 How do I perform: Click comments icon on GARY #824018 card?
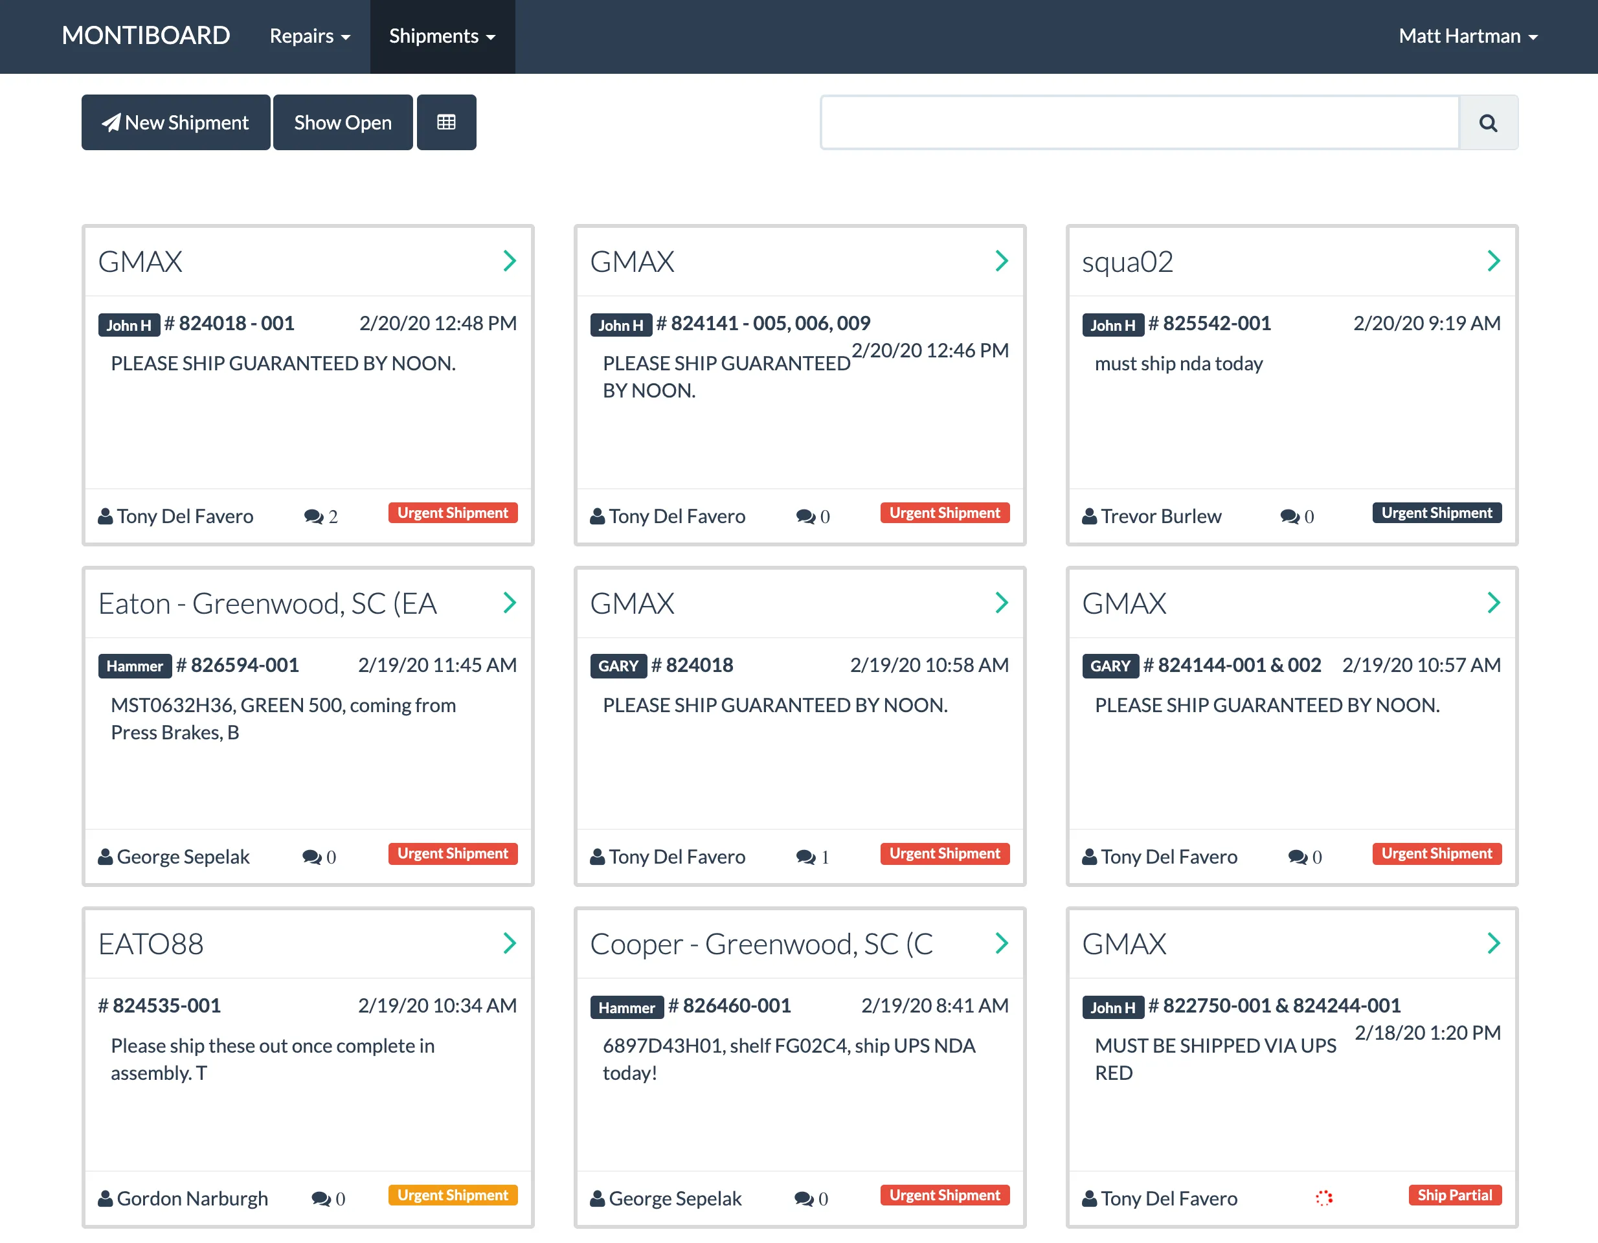pyautogui.click(x=805, y=857)
